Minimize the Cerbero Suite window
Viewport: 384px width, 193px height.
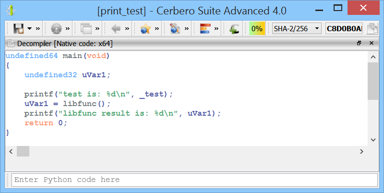coord(319,10)
